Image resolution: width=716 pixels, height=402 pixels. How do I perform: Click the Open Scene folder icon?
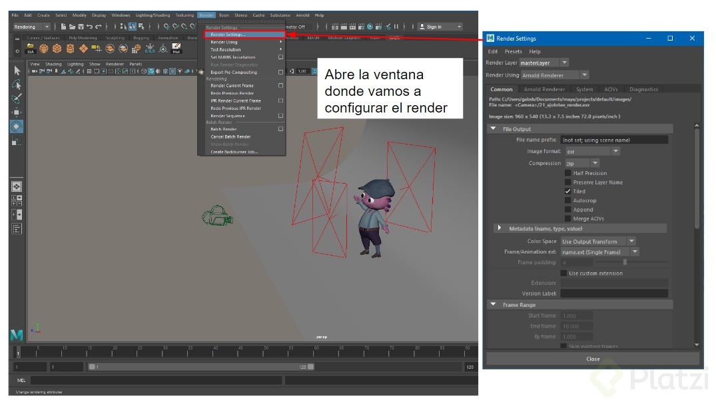click(x=72, y=27)
